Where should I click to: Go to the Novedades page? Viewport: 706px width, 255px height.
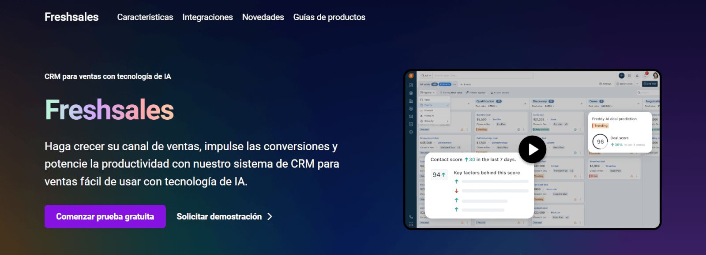pyautogui.click(x=263, y=17)
